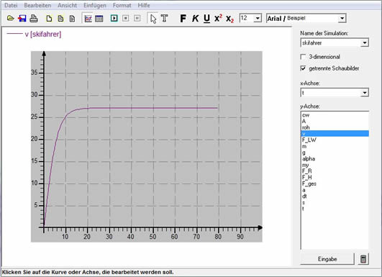
Task: Select the text T tool
Action: point(165,18)
